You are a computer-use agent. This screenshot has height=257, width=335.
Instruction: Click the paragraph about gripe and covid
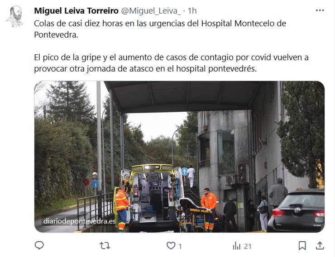(x=171, y=63)
